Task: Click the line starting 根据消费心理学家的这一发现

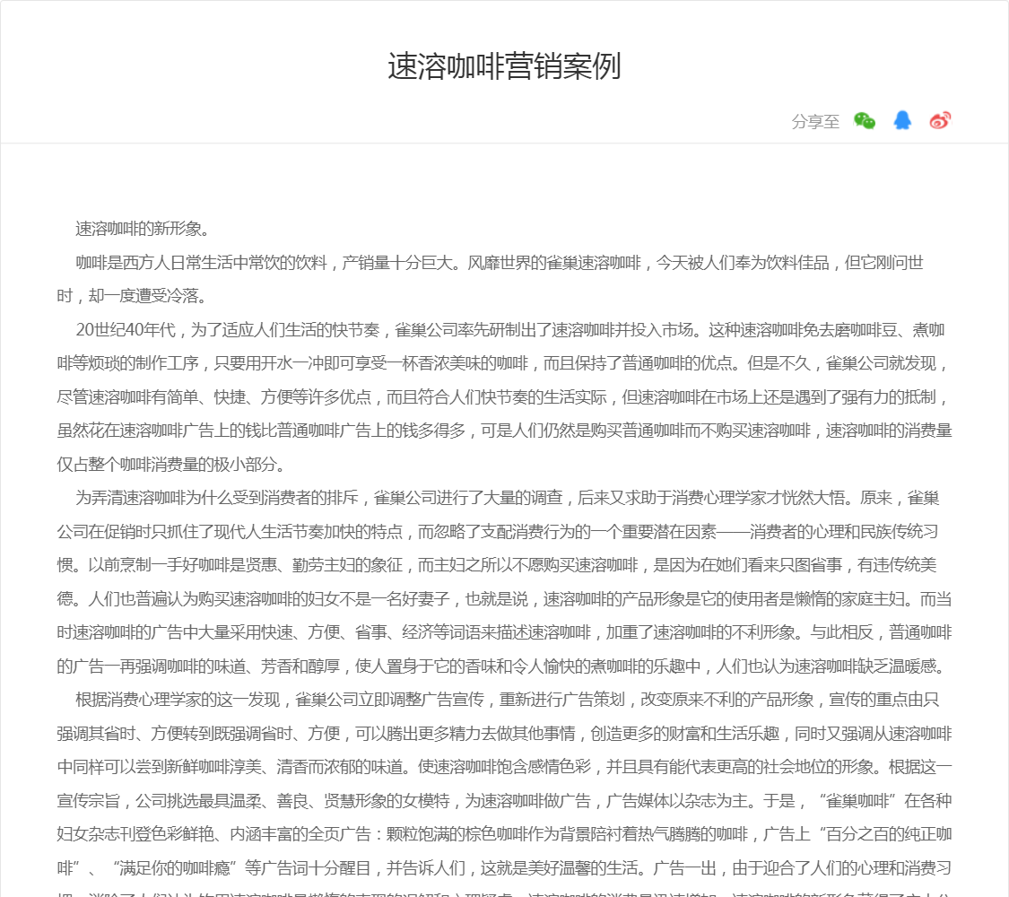Action: pos(507,700)
